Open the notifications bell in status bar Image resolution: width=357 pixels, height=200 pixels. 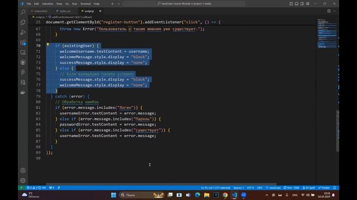click(335, 188)
